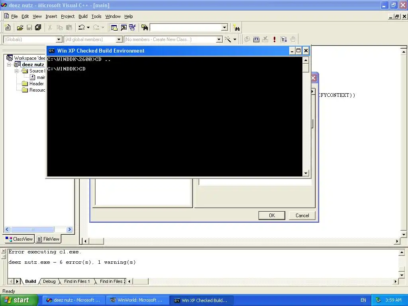Open the WizardBar actions dropdown arrow
This screenshot has height=306, width=408.
(x=235, y=39)
